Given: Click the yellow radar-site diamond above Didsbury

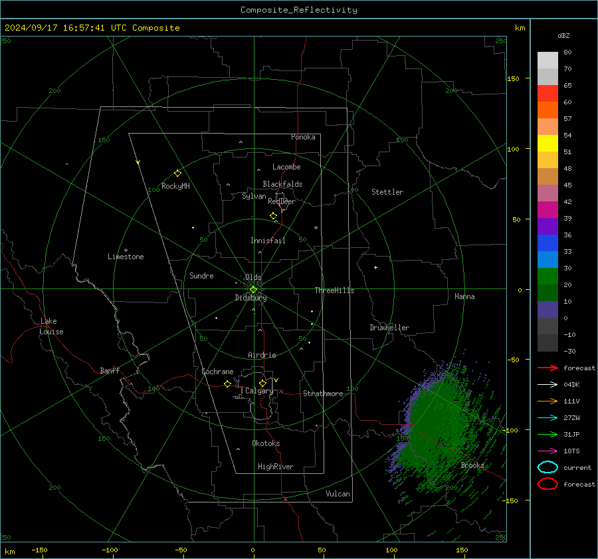Looking at the screenshot, I should point(253,290).
